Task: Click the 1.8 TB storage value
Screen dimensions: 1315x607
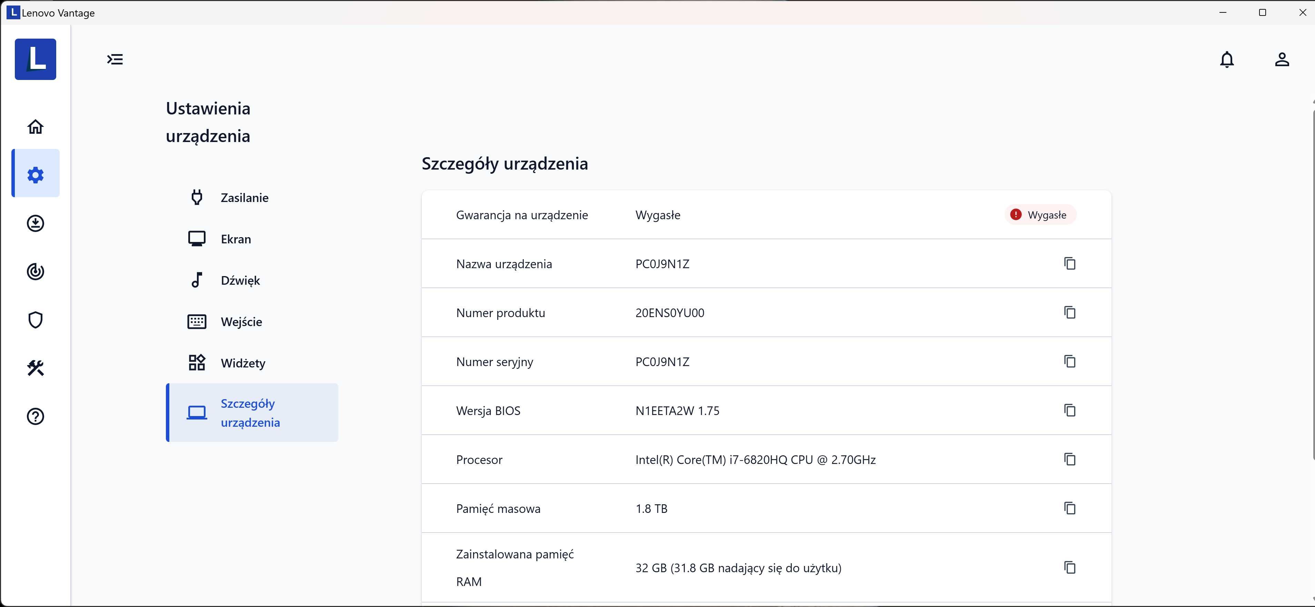Action: tap(651, 508)
